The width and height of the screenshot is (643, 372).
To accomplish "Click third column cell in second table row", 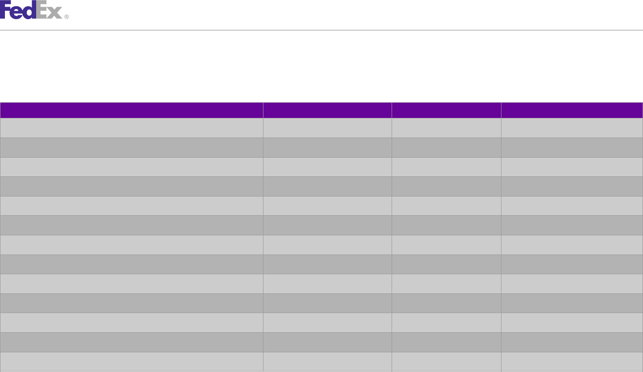I will coord(447,147).
